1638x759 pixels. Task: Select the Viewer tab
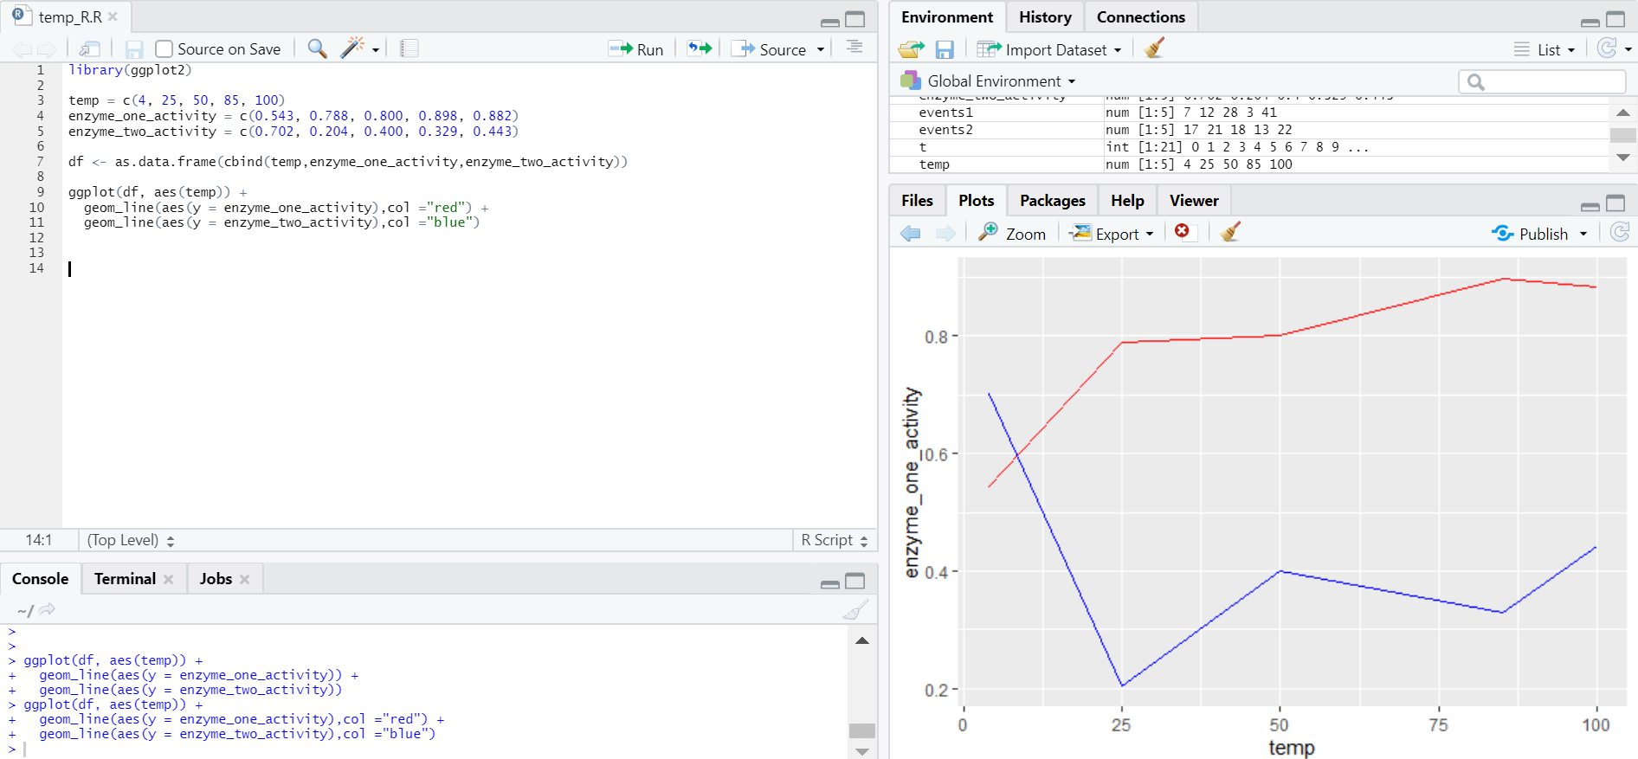coord(1194,201)
